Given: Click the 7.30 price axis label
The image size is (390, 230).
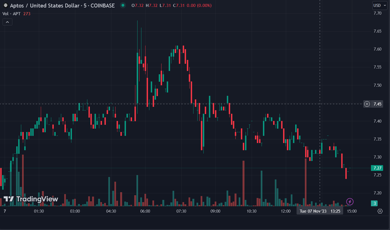Looking at the screenshot, I should pyautogui.click(x=377, y=157).
